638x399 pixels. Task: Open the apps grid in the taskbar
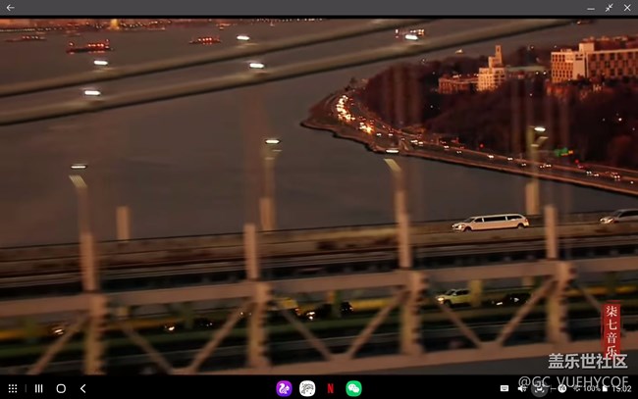[13, 388]
